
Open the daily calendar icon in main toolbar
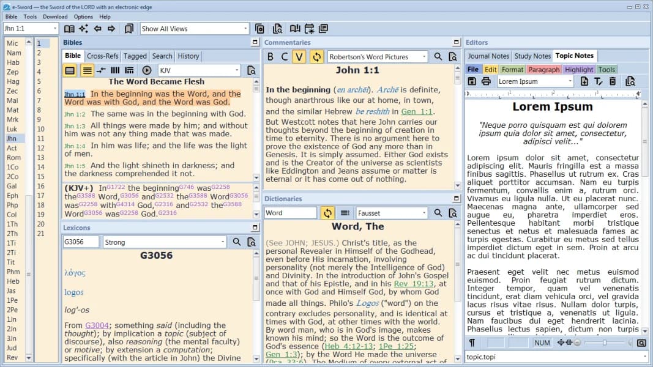point(310,29)
